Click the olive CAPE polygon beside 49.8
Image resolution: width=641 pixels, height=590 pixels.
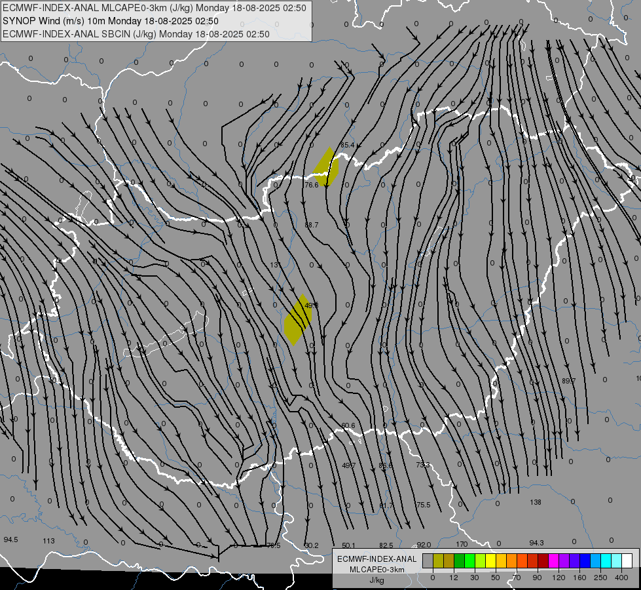pos(298,320)
